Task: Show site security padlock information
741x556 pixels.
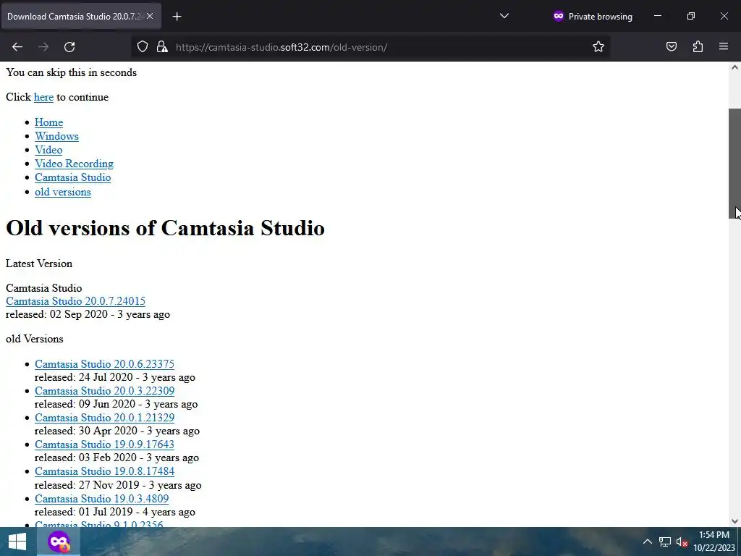Action: click(x=162, y=47)
